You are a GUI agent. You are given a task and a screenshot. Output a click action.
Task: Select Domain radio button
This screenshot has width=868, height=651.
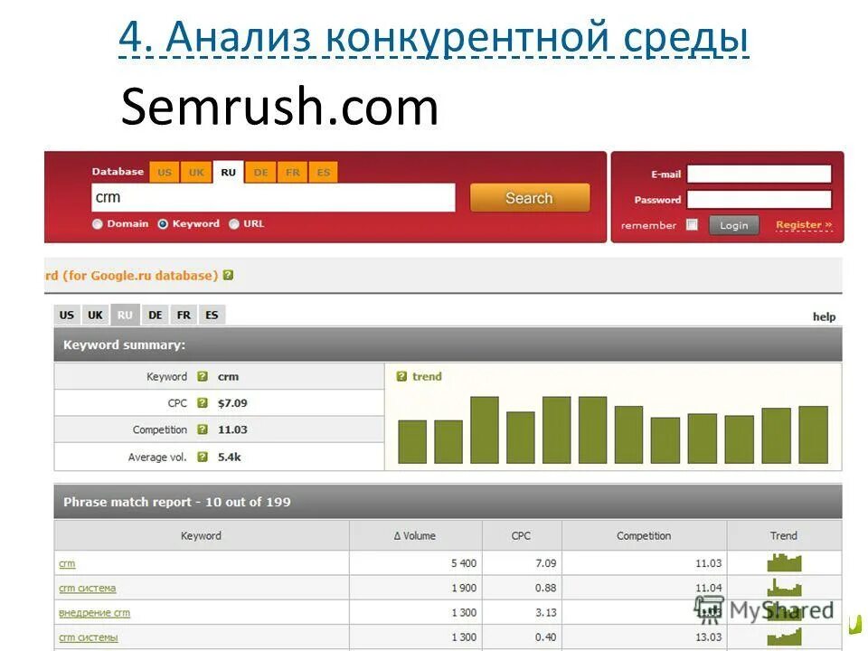[98, 224]
